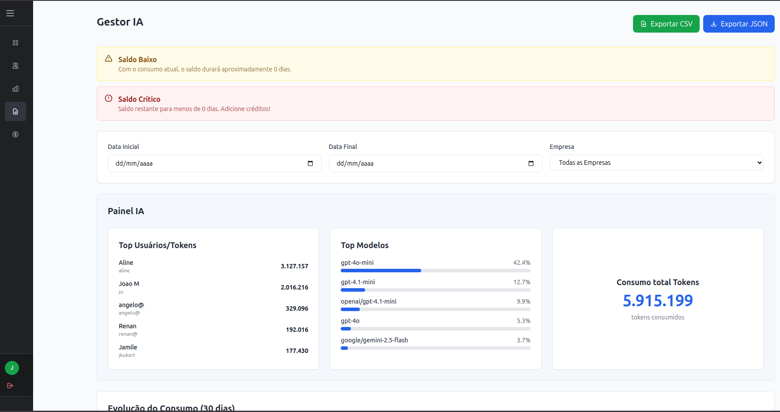Open calendar picker for Data Final
This screenshot has width=780, height=412.
pos(531,163)
